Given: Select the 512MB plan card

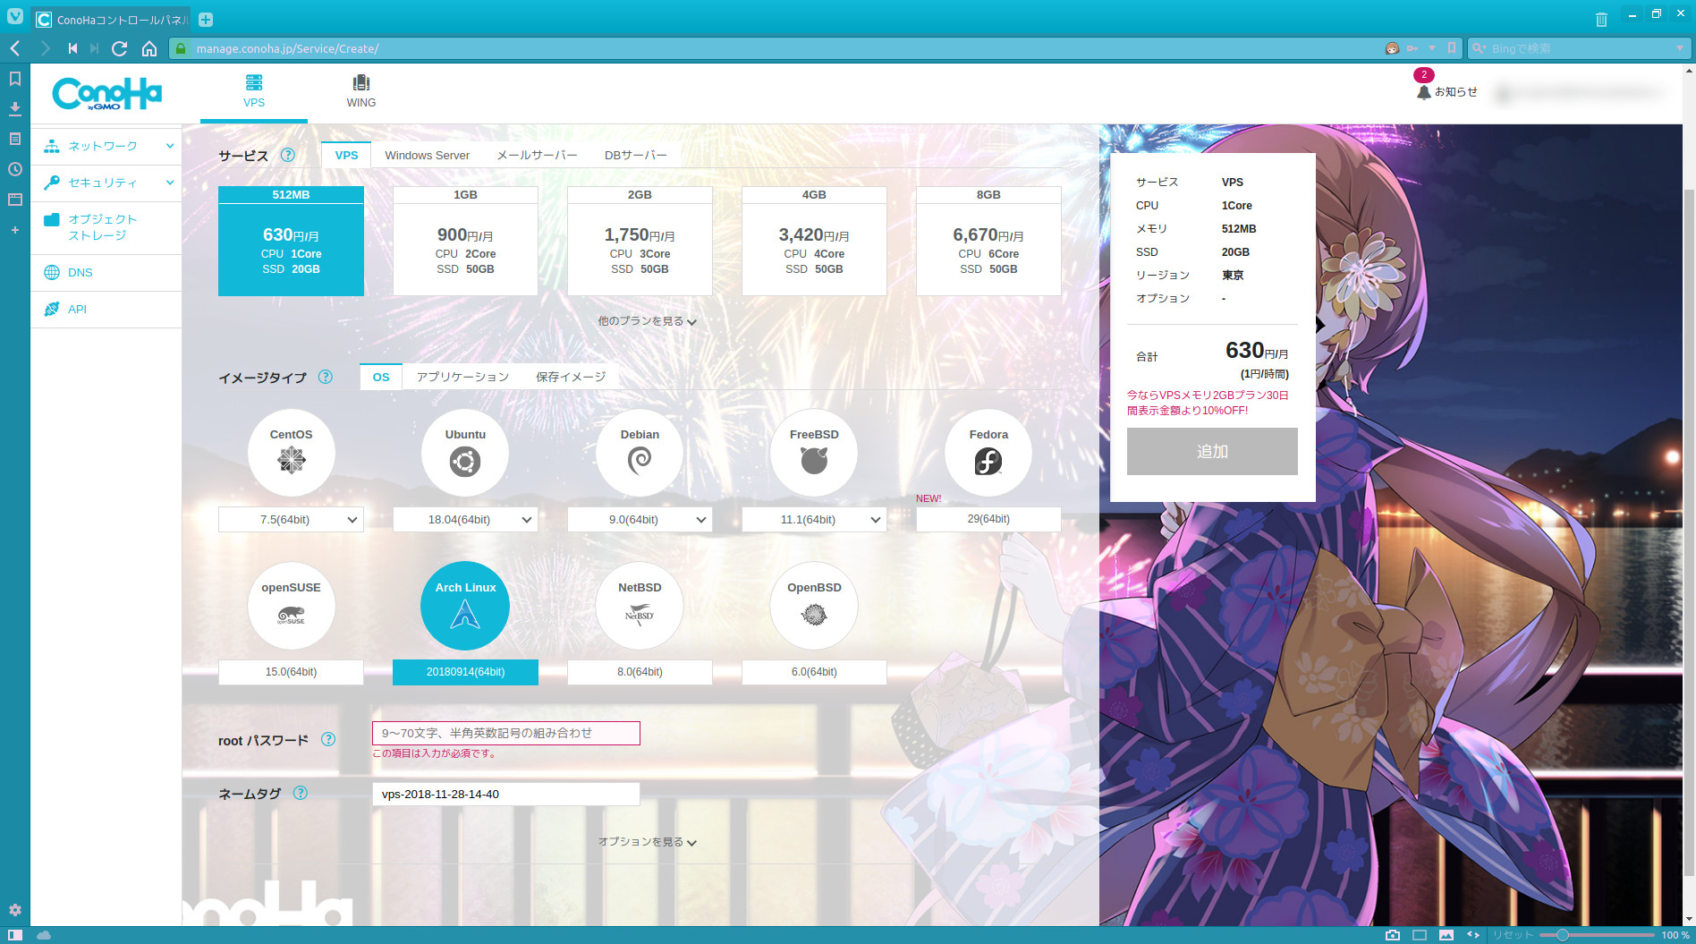Looking at the screenshot, I should point(291,241).
